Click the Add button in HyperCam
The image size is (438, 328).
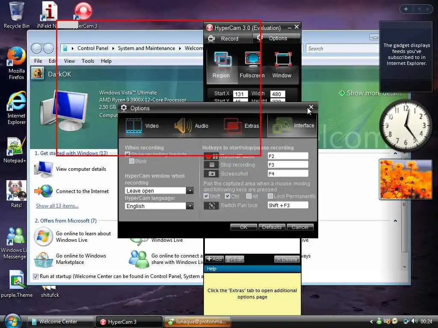coord(214,259)
